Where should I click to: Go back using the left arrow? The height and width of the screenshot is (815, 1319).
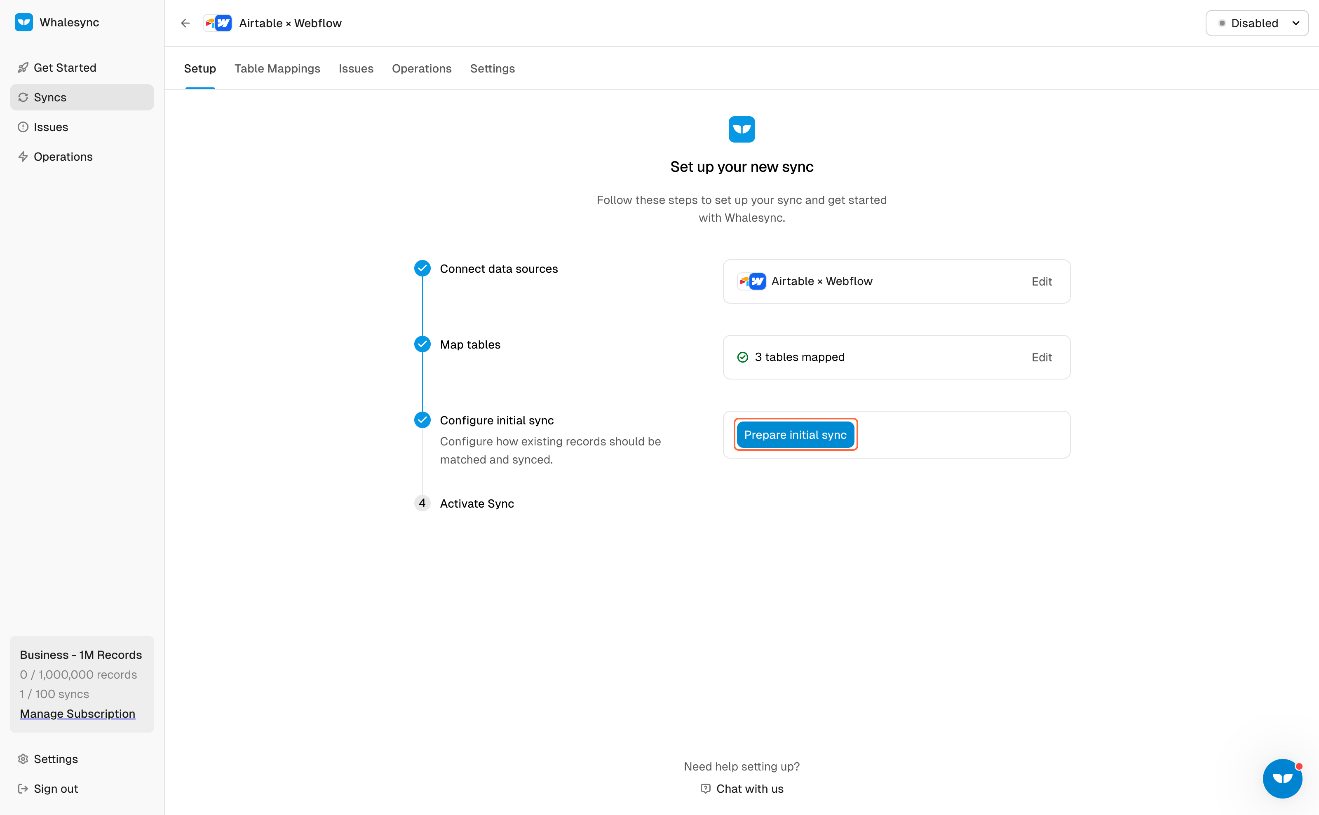click(x=185, y=23)
